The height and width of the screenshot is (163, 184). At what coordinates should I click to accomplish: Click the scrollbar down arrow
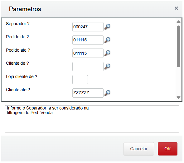pos(178,98)
